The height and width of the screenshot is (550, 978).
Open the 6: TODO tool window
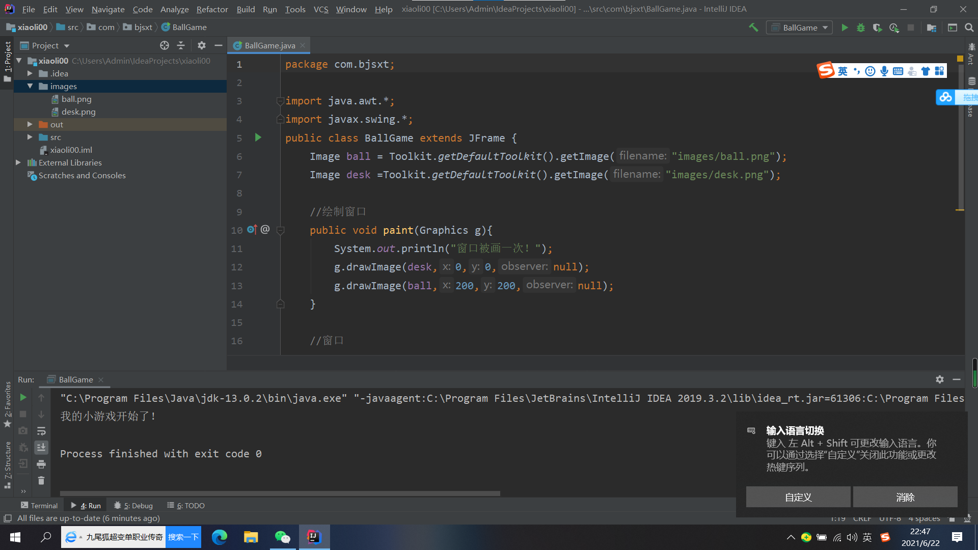coord(186,505)
